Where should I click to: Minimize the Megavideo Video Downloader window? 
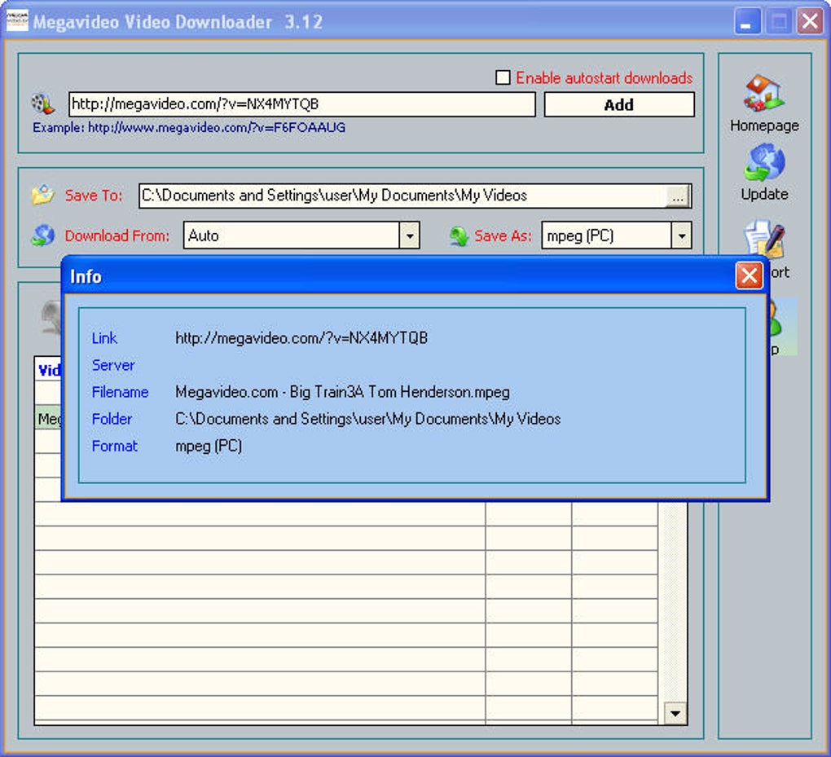coord(746,22)
